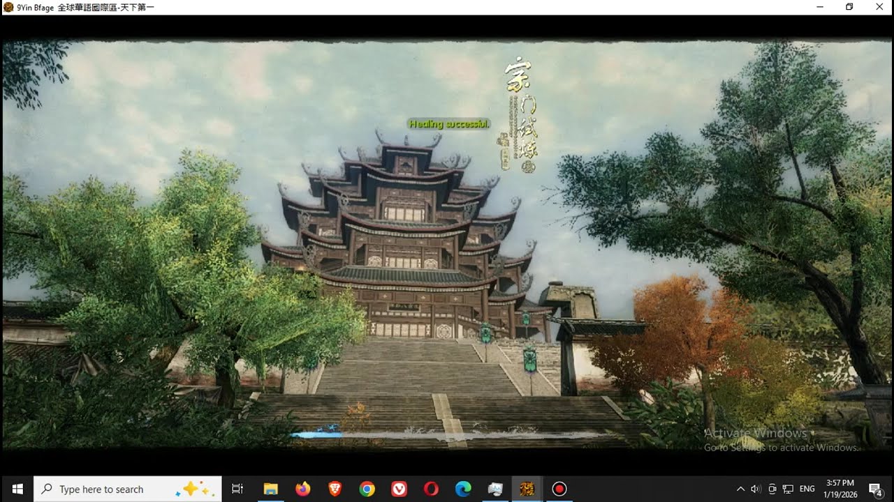Restore down the 9Yin game window
This screenshot has width=894, height=502.
click(x=849, y=7)
